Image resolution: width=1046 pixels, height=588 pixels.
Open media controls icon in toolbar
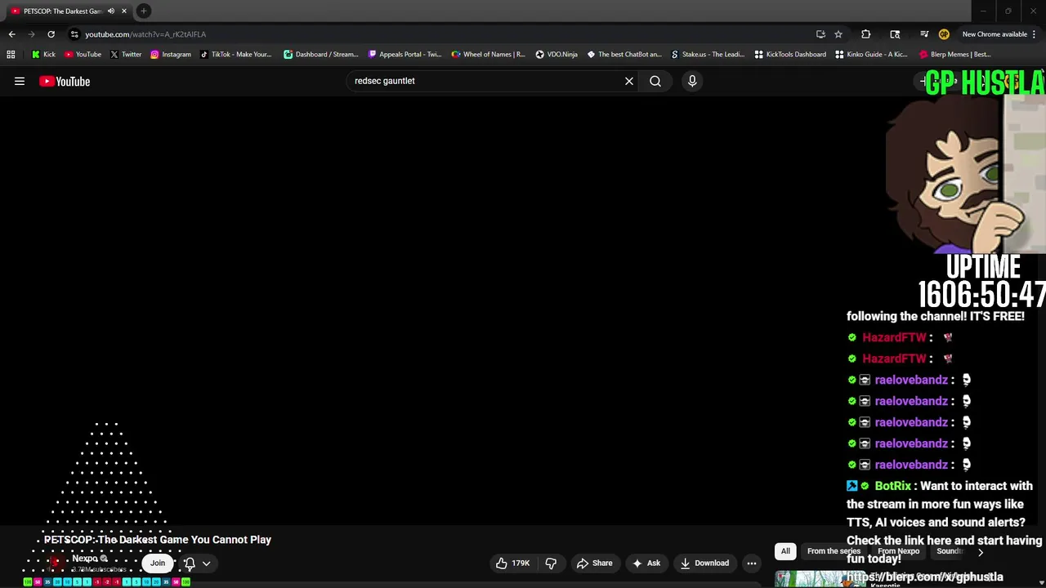pyautogui.click(x=924, y=34)
